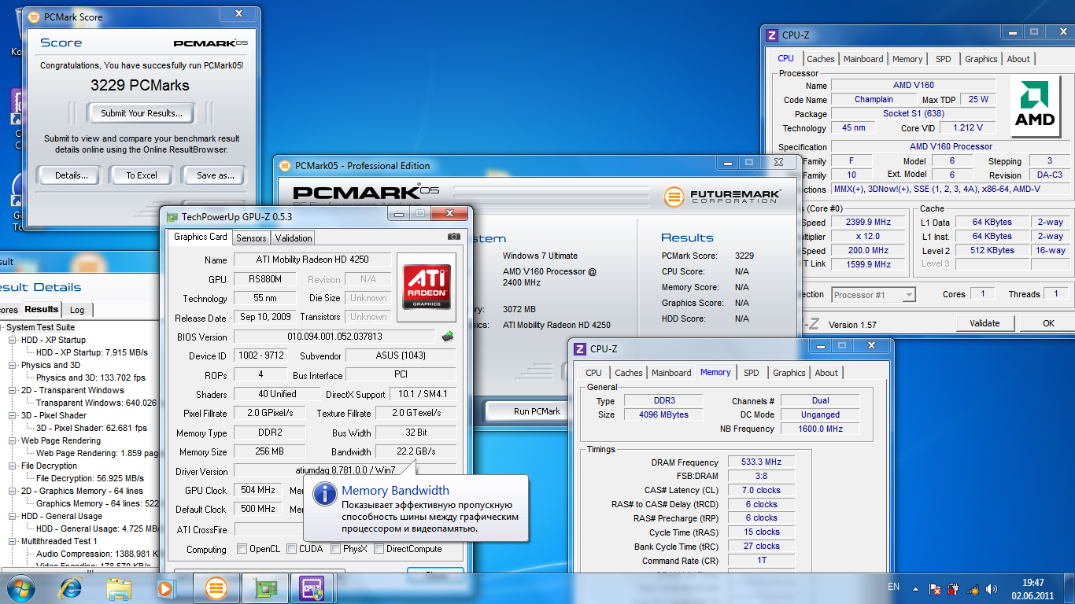This screenshot has width=1075, height=604.
Task: Open the Windows Start menu
Action: click(21, 587)
